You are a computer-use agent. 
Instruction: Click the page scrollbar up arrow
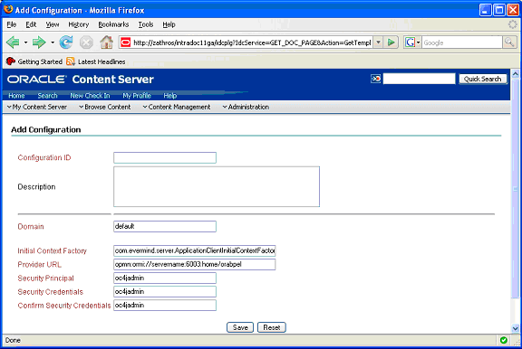[516, 74]
